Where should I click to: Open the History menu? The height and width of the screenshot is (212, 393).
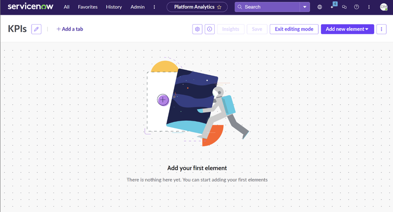pos(114,7)
